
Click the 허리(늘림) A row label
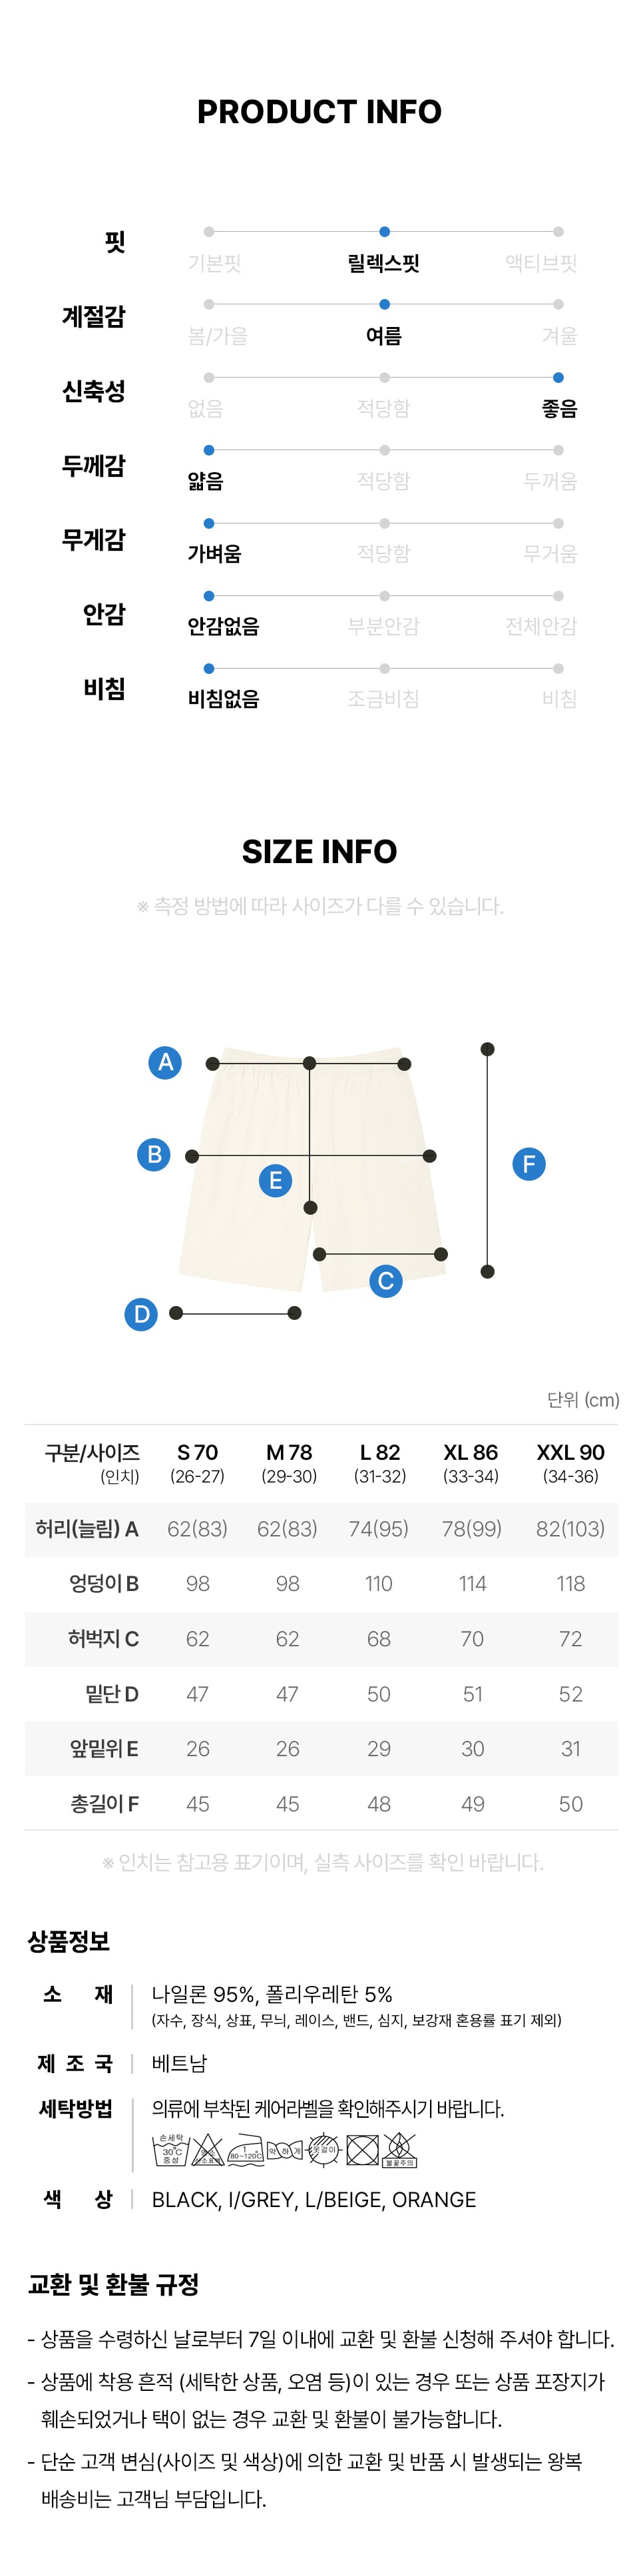pos(87,1528)
